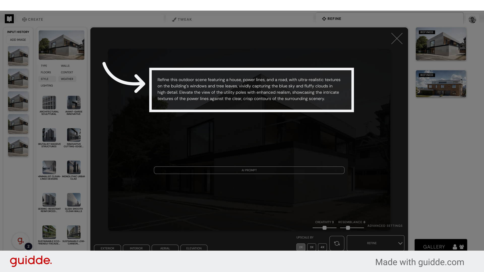484x272 pixels.
Task: Click the Add Image button
Action: tap(18, 40)
